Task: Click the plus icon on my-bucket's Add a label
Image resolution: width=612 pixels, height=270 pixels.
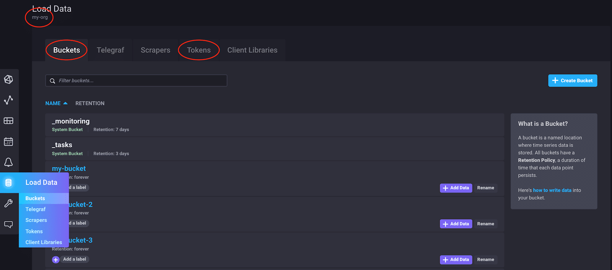Action: [55, 188]
